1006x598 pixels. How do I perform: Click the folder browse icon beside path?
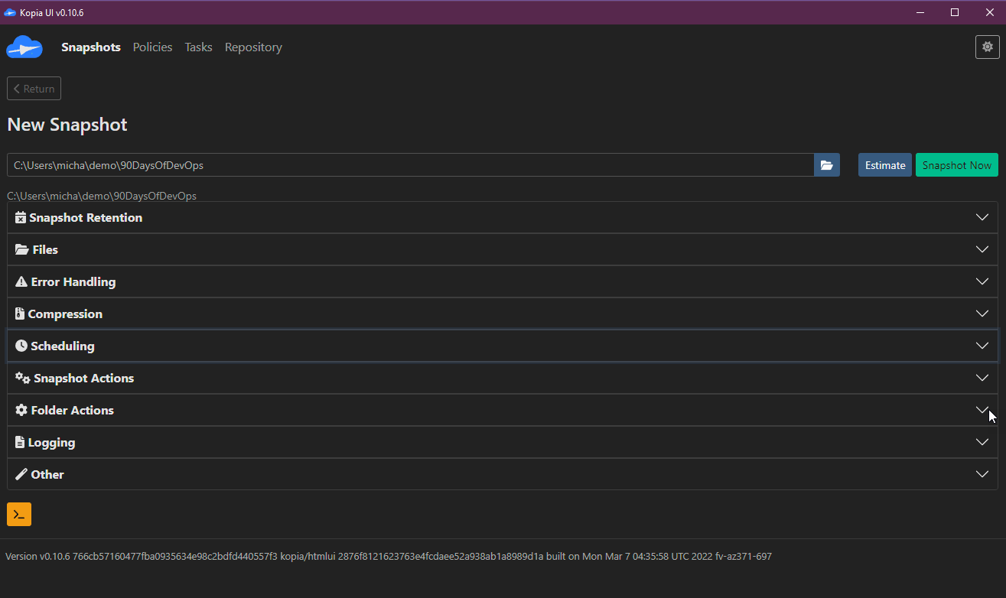tap(826, 165)
